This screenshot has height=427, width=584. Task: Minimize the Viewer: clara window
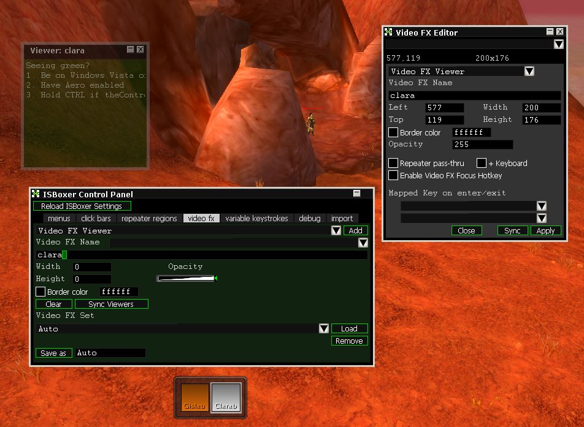[x=130, y=49]
